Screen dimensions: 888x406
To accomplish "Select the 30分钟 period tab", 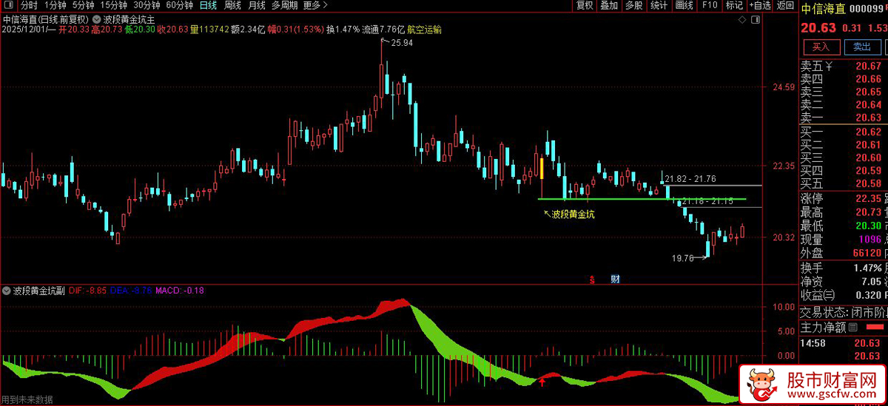I will pos(147,5).
